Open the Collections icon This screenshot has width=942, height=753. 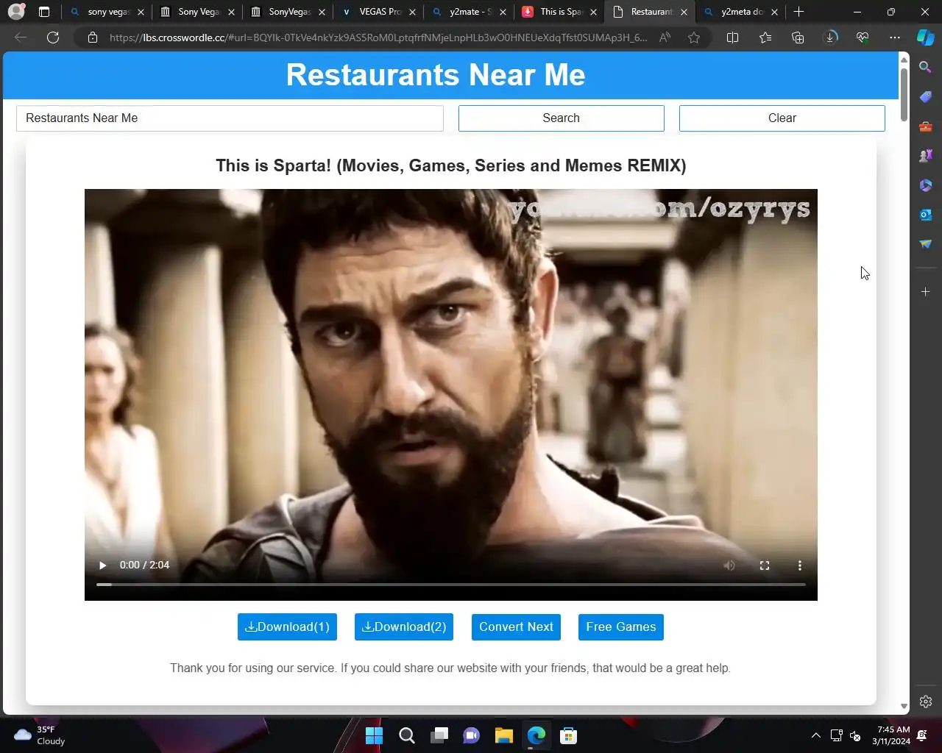(798, 38)
